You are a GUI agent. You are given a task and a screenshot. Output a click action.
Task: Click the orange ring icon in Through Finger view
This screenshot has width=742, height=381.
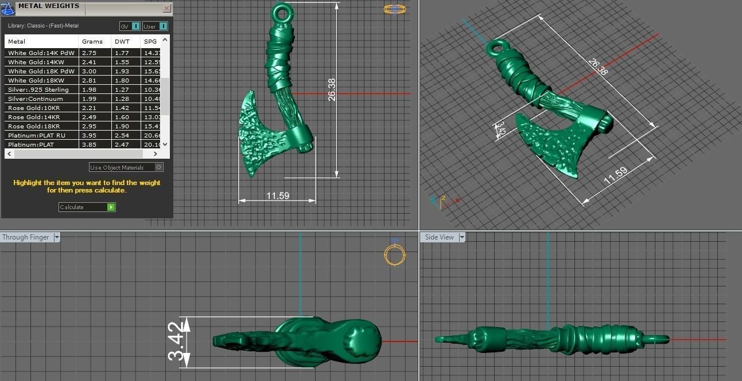(x=394, y=255)
